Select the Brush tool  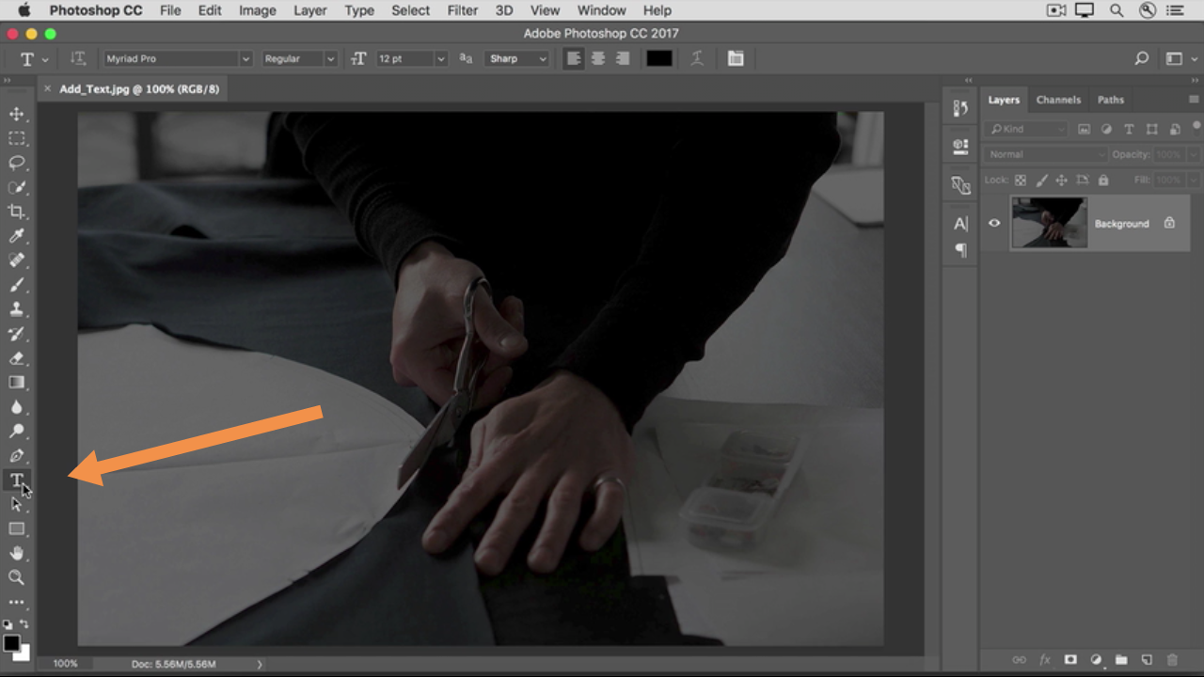[x=17, y=285]
